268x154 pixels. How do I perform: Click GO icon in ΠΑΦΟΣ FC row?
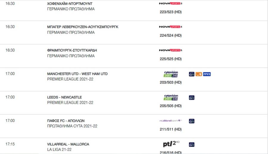[191, 121]
